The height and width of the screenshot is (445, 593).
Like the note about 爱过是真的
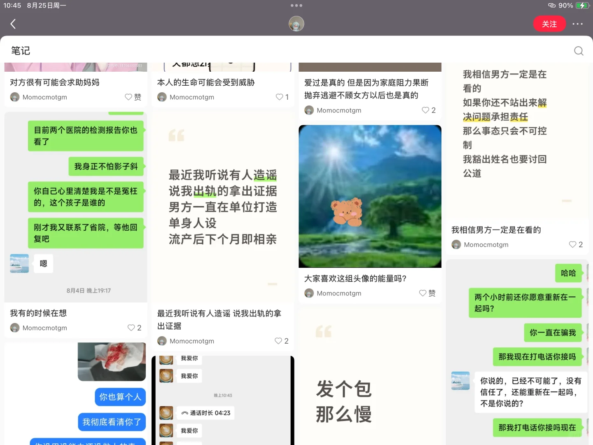[425, 110]
